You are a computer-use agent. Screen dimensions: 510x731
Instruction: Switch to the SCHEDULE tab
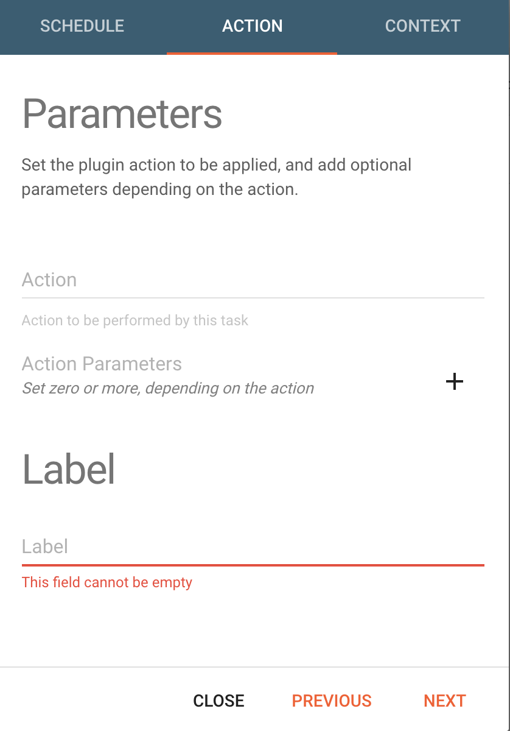click(82, 26)
